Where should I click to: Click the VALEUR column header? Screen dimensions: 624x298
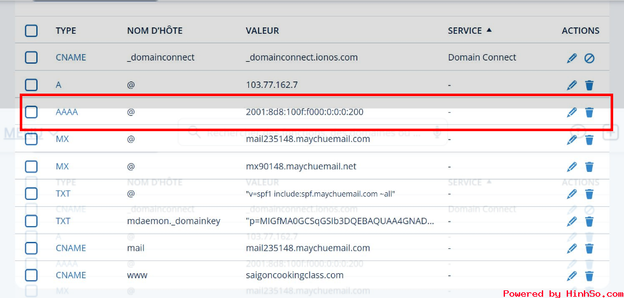pyautogui.click(x=262, y=31)
